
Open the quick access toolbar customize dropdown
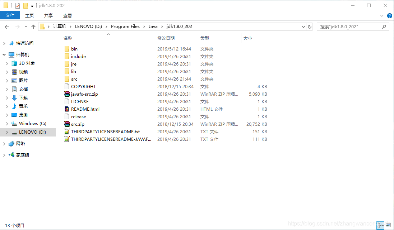pyautogui.click(x=32, y=6)
